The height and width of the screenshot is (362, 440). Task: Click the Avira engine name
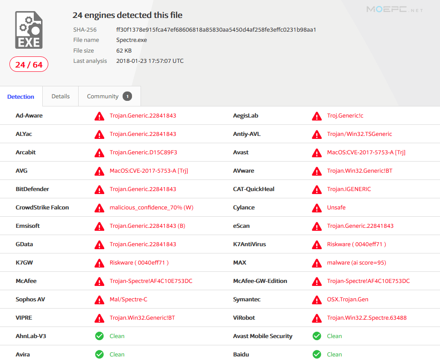[x=23, y=354]
